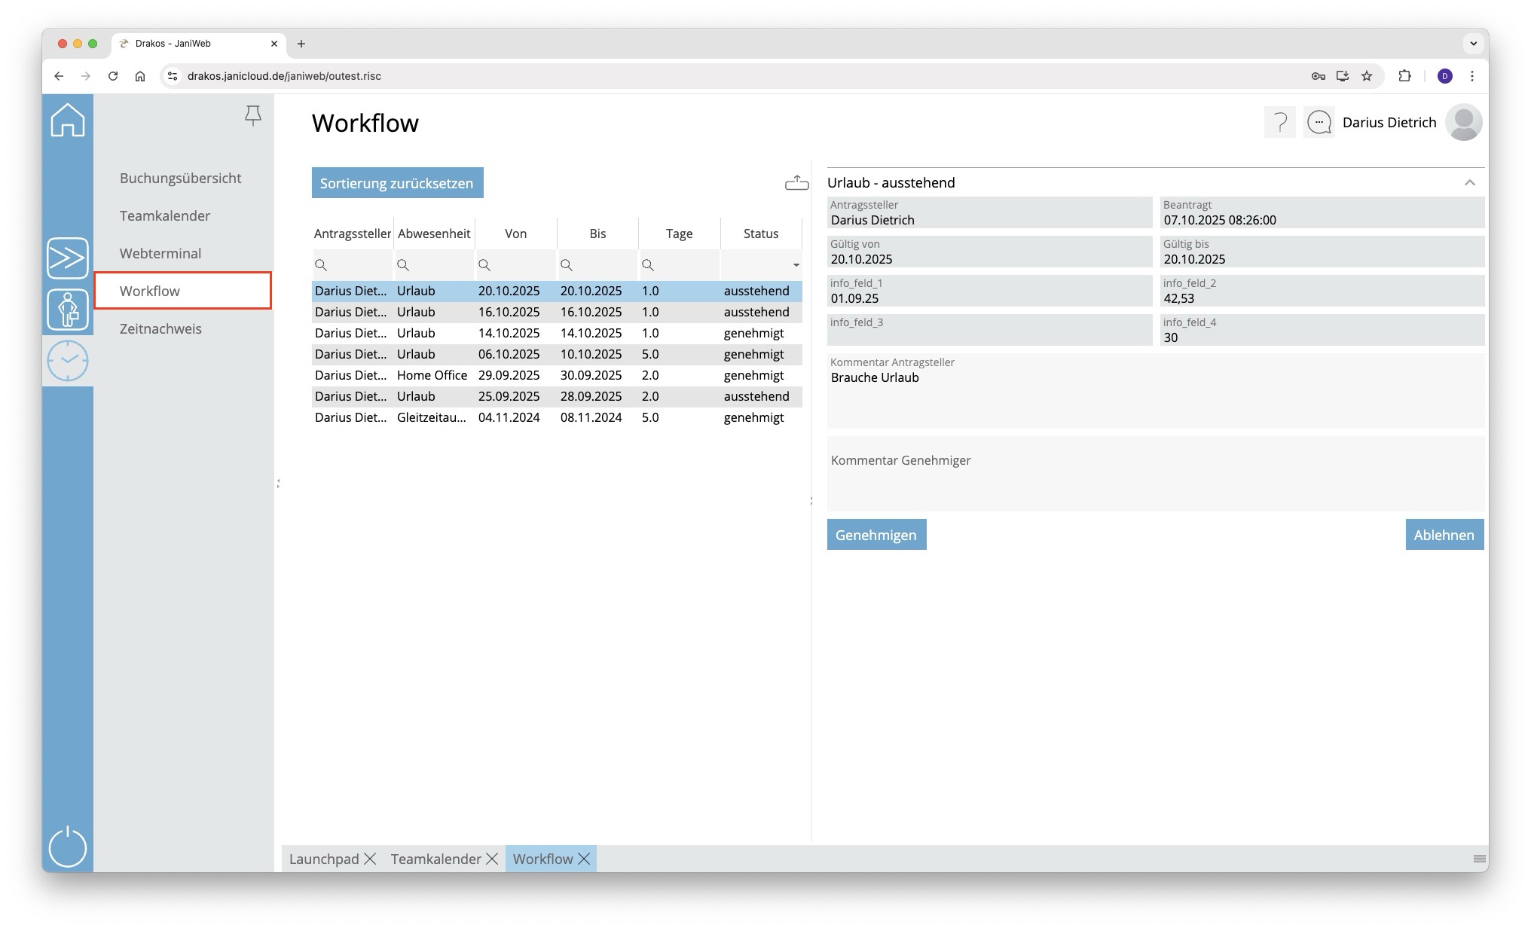Open the chat message bubble icon

point(1319,122)
